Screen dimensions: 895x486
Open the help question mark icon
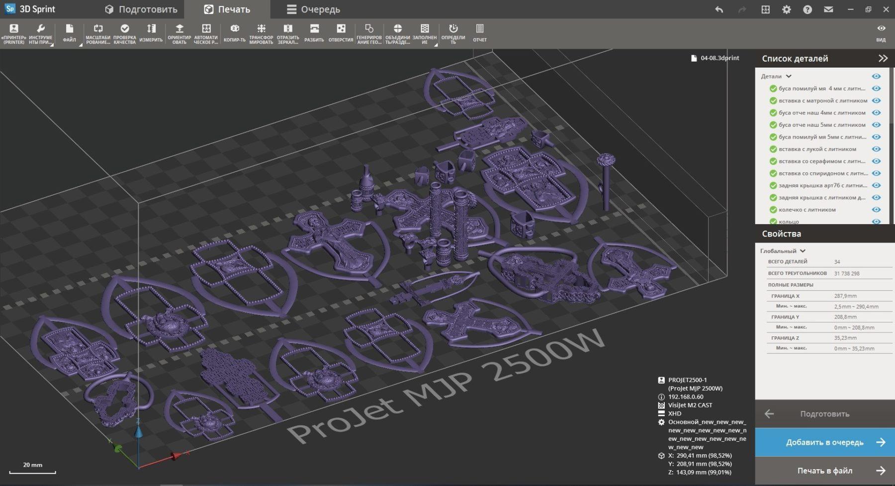[807, 9]
